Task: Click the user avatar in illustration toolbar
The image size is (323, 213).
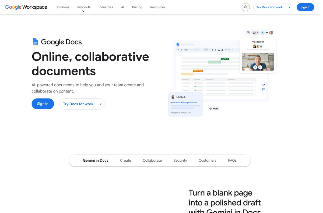Action: coord(271,33)
